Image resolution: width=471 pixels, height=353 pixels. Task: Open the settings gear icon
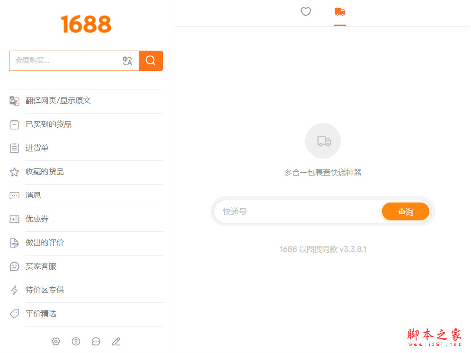56,341
